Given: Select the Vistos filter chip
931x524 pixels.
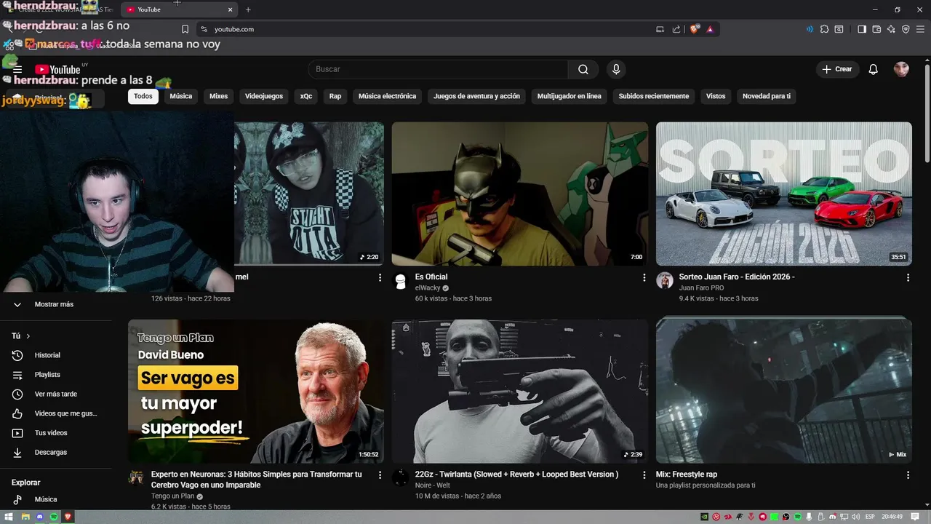Looking at the screenshot, I should (716, 96).
